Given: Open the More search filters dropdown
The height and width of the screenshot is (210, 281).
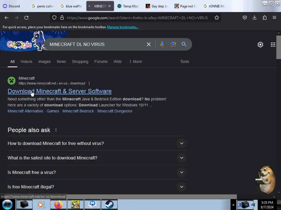Looking at the screenshot, I should pyautogui.click(x=136, y=62).
